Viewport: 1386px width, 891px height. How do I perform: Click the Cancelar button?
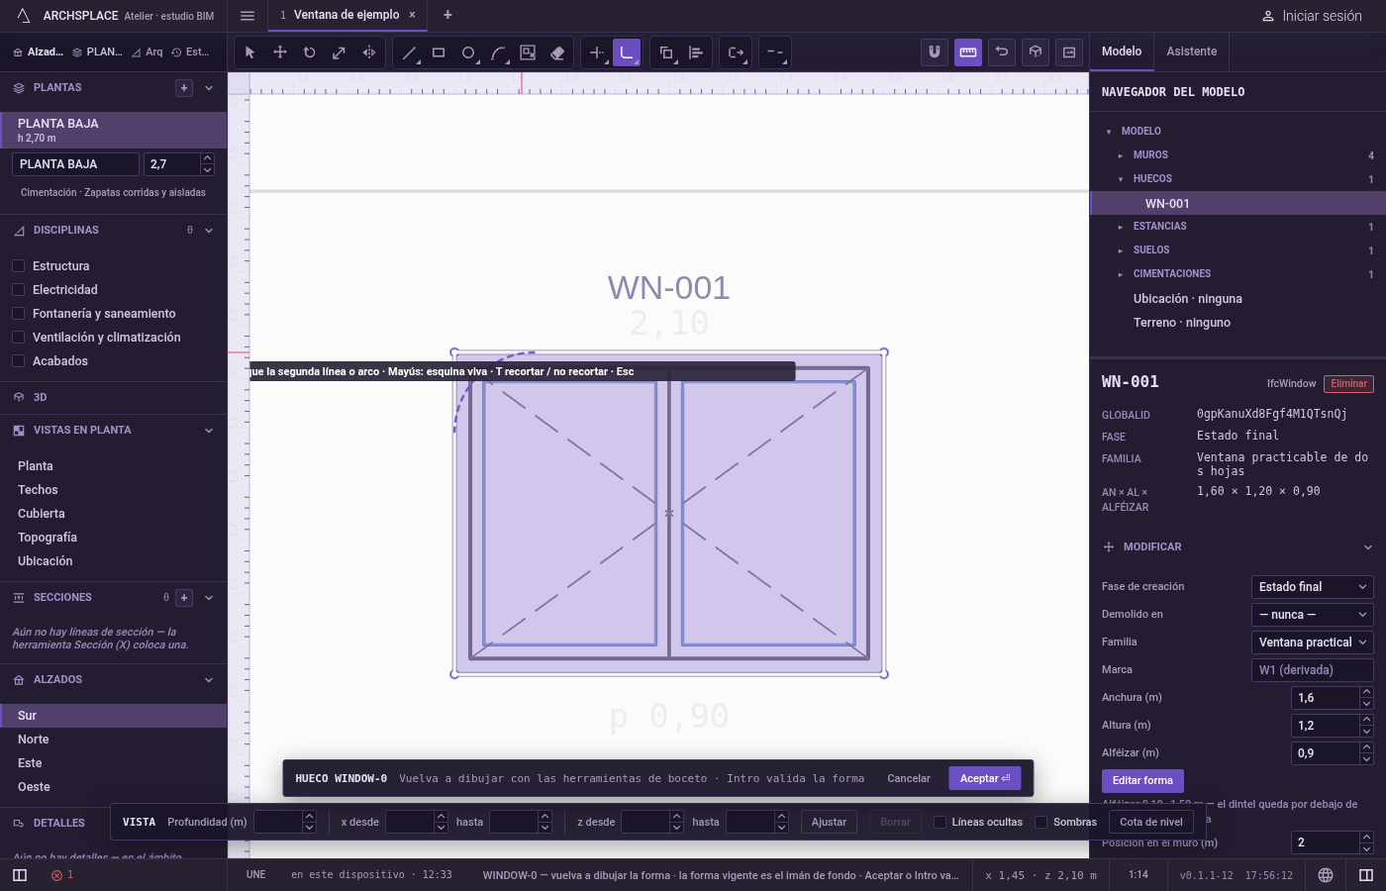[909, 778]
